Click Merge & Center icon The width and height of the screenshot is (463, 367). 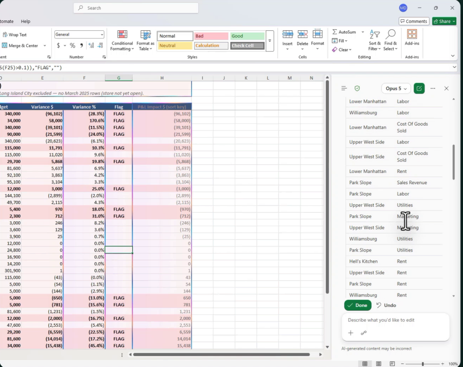5,46
